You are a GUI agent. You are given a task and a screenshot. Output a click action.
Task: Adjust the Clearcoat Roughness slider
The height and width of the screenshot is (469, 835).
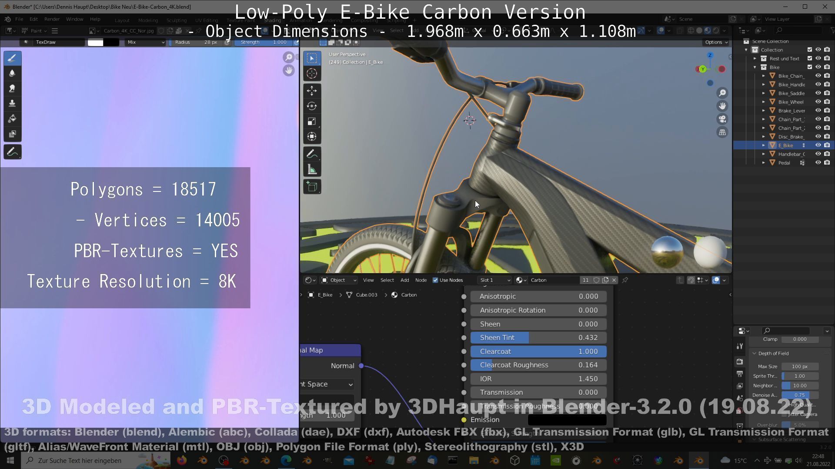(538, 365)
